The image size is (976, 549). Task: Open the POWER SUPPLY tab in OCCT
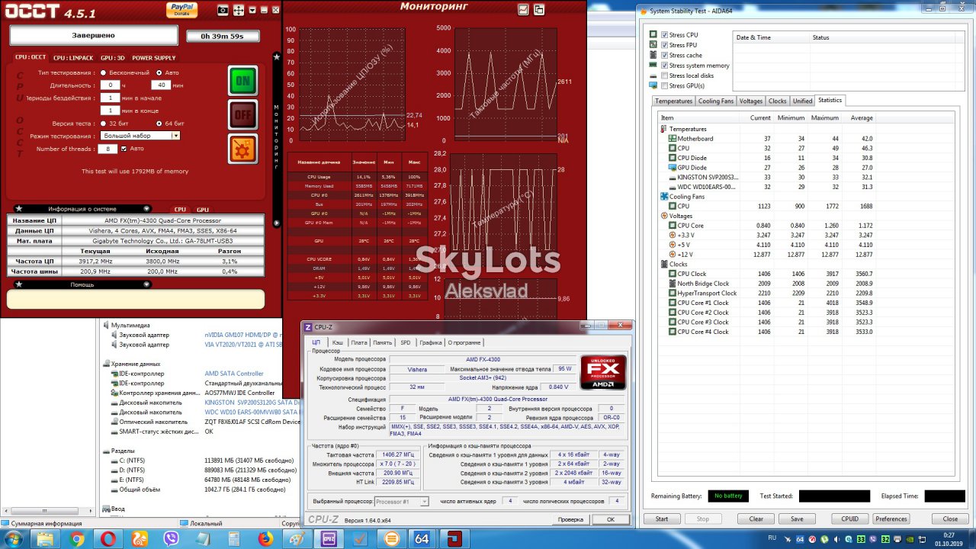point(154,58)
